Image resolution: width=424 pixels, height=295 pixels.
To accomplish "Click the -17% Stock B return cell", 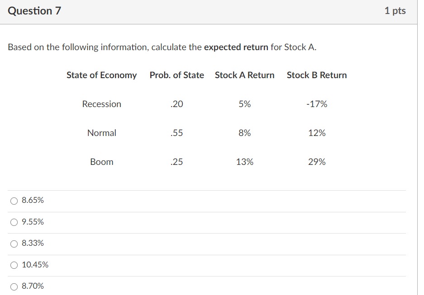I will (317, 104).
